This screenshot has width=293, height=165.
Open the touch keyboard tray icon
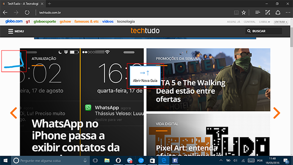tap(251, 161)
